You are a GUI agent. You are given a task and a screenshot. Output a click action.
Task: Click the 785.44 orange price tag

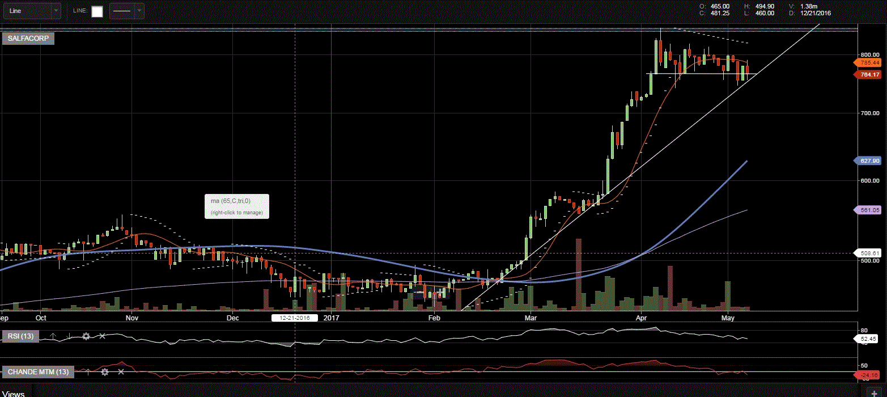[x=868, y=62]
